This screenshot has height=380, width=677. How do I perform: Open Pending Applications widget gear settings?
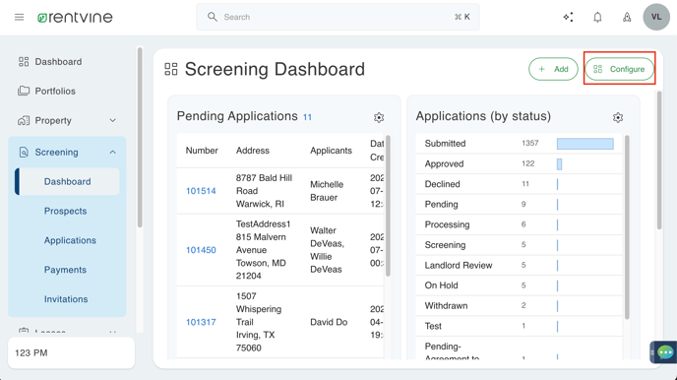click(x=379, y=117)
